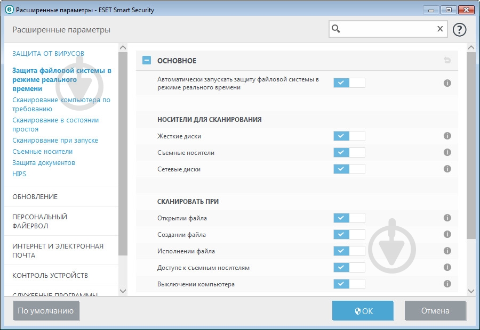Open the HIPS settings page
480x330 pixels.
point(20,174)
